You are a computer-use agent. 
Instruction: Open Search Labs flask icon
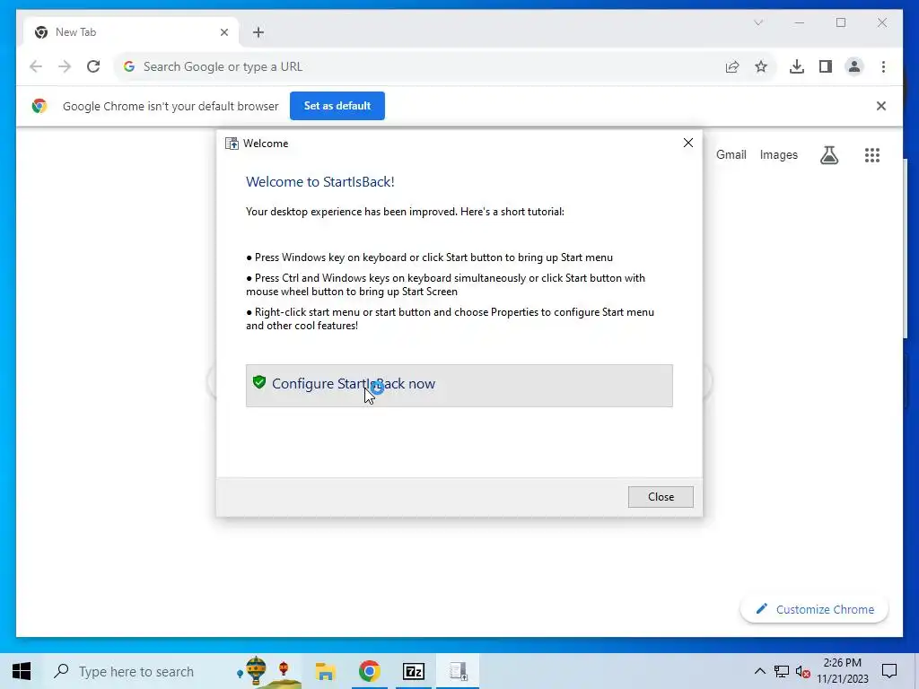(828, 154)
